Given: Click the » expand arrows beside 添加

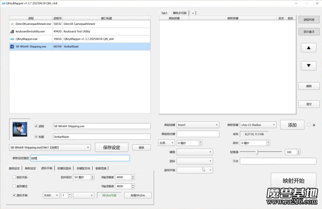Looking at the screenshot, I should tap(314, 125).
